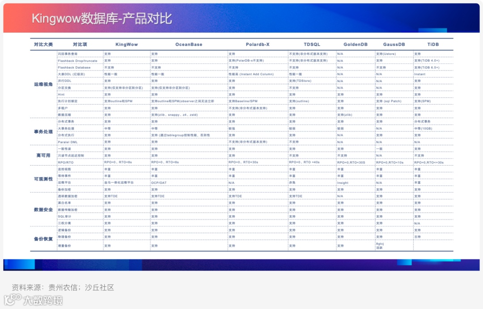This screenshot has width=483, height=309.
Task: Click the '增量备份' row label
Action: [x=64, y=246]
